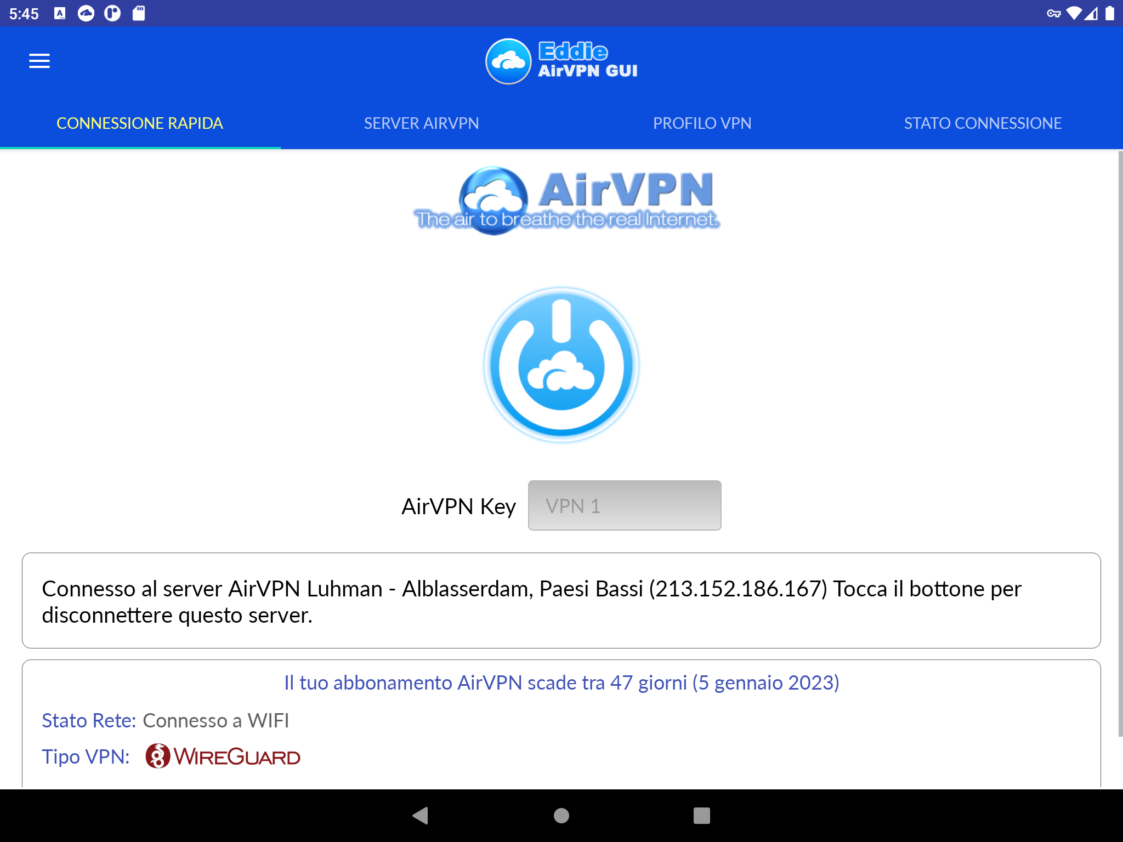This screenshot has width=1123, height=842.
Task: Tap the battery status bar icon
Action: pos(1109,13)
